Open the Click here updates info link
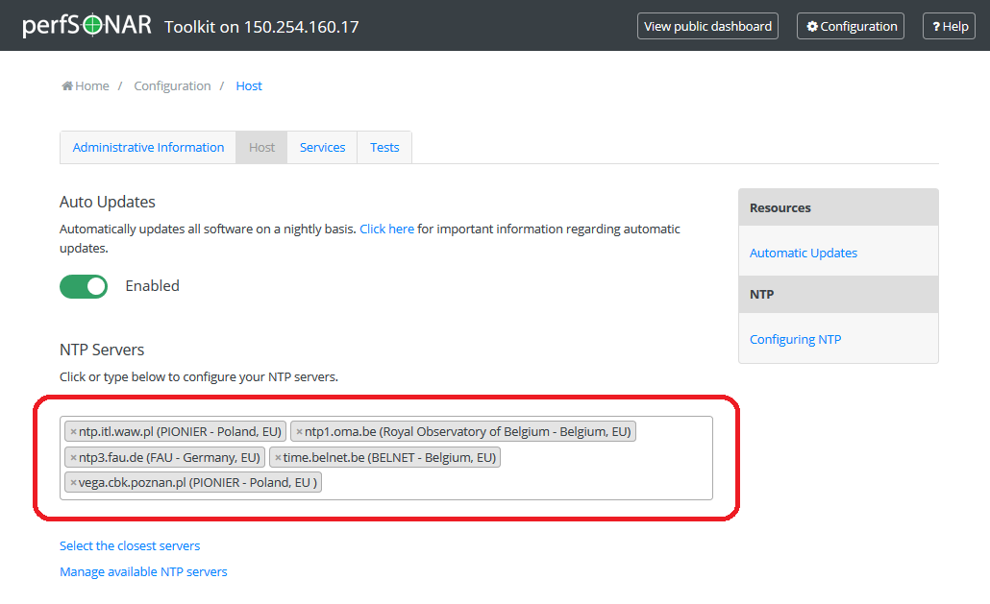Viewport: 990px width, 604px height. [x=387, y=229]
